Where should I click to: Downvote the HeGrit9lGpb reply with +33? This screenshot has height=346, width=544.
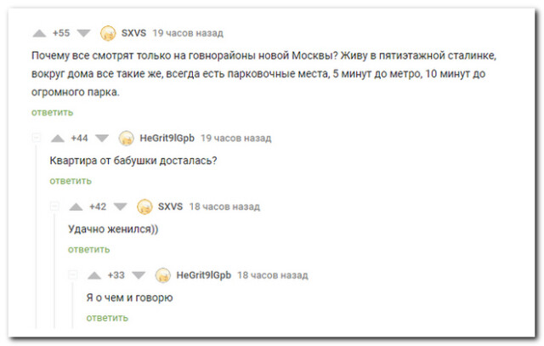point(139,275)
